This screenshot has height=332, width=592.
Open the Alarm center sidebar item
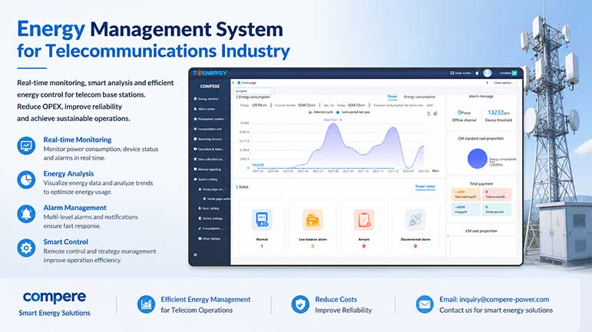click(210, 109)
